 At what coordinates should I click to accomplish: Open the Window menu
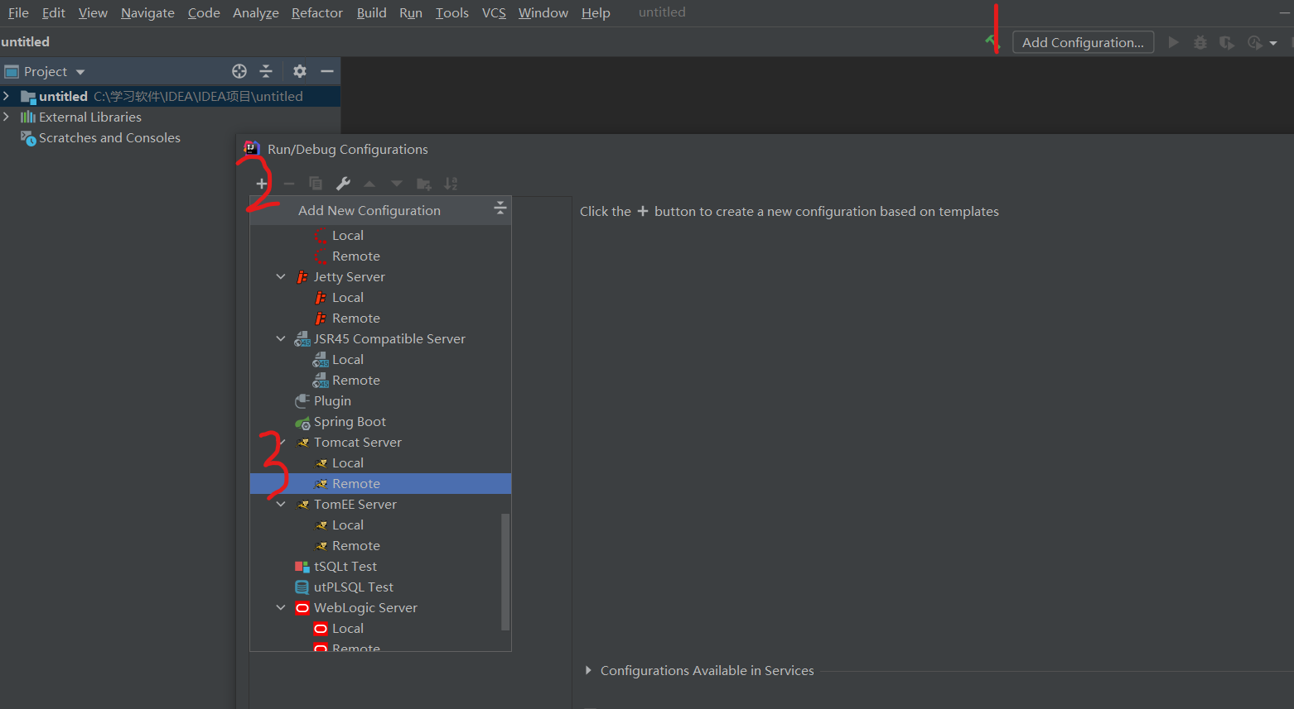543,12
